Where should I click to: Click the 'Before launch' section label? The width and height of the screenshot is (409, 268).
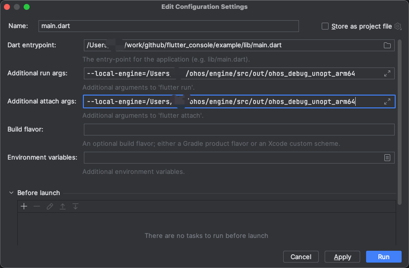click(38, 193)
